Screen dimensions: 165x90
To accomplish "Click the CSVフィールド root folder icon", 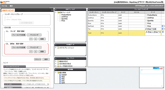I will [58, 12].
